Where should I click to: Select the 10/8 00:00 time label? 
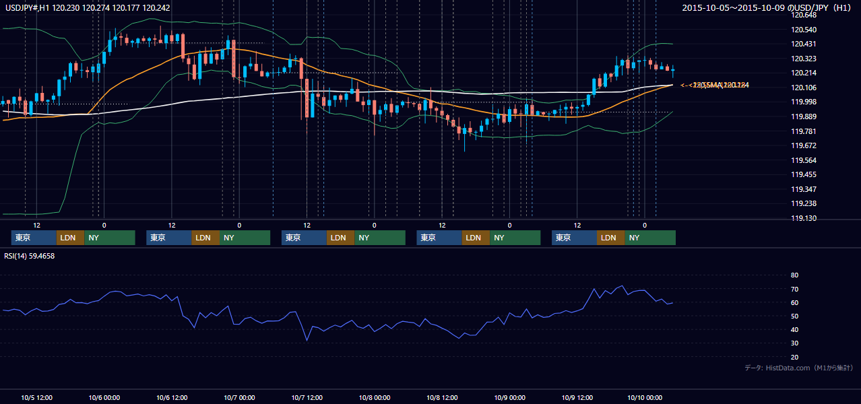(x=374, y=397)
